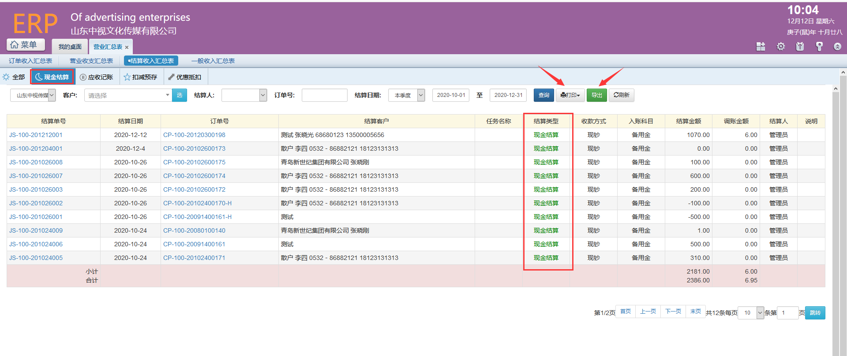Open settlement JS-100-201026008
Image resolution: width=847 pixels, height=356 pixels.
click(36, 162)
